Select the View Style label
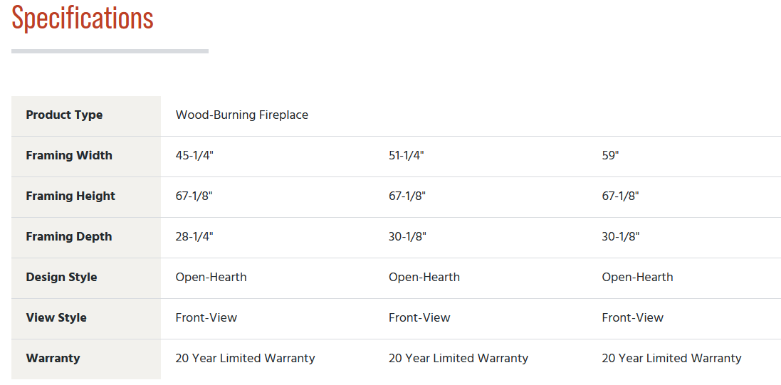This screenshot has height=385, width=781. coord(56,318)
